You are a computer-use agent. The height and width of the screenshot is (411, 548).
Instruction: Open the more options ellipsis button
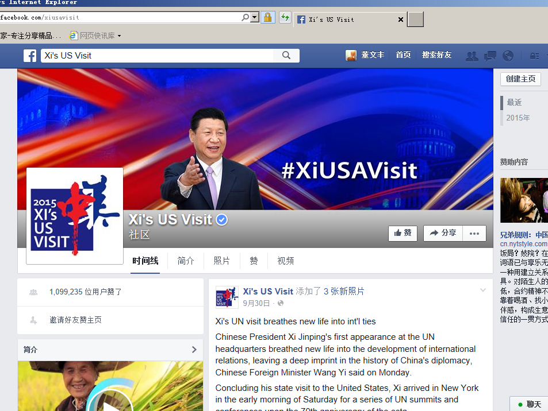pyautogui.click(x=474, y=234)
